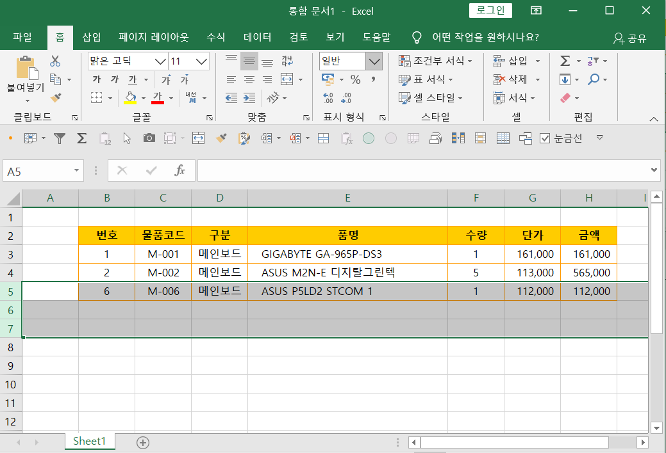Toggle the 눈금선 gridlines checkbox
This screenshot has width=666, height=453.
[544, 138]
